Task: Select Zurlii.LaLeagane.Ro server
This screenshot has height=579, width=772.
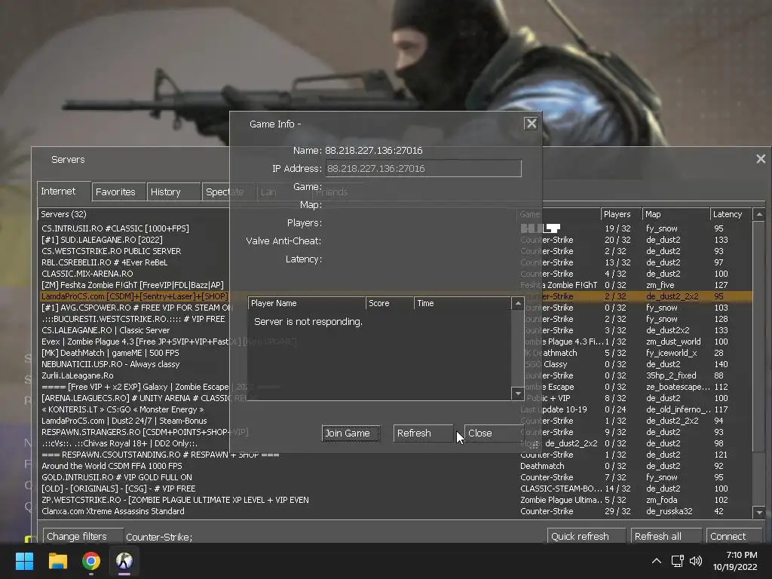Action: 395,375
